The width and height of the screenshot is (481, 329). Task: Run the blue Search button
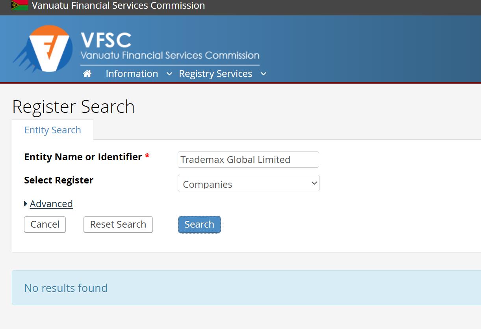[x=199, y=224]
